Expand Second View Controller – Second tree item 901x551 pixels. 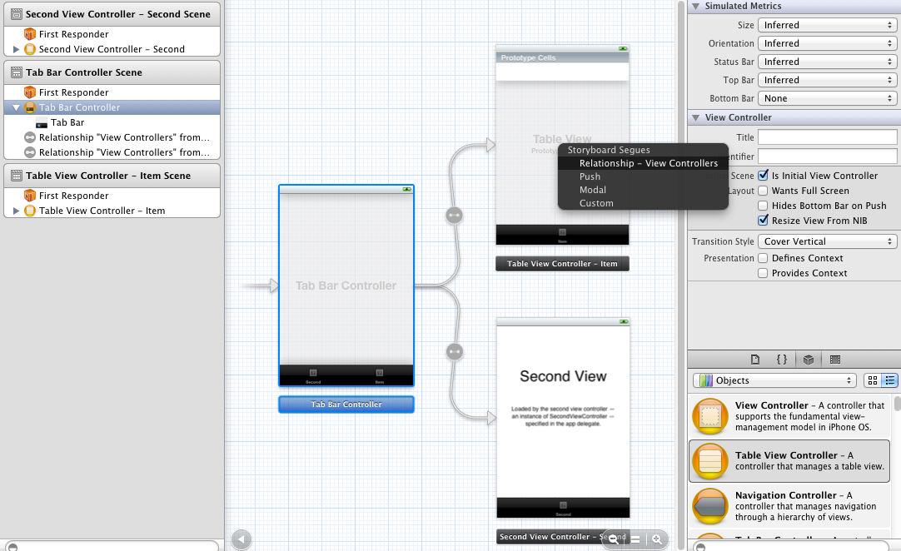(16, 49)
